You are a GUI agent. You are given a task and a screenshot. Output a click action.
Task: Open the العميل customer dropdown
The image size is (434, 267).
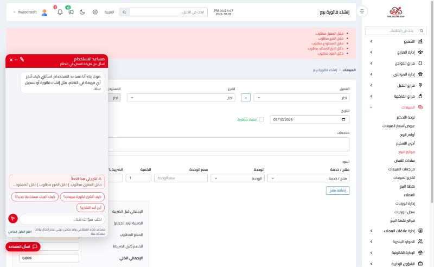tap(302, 98)
